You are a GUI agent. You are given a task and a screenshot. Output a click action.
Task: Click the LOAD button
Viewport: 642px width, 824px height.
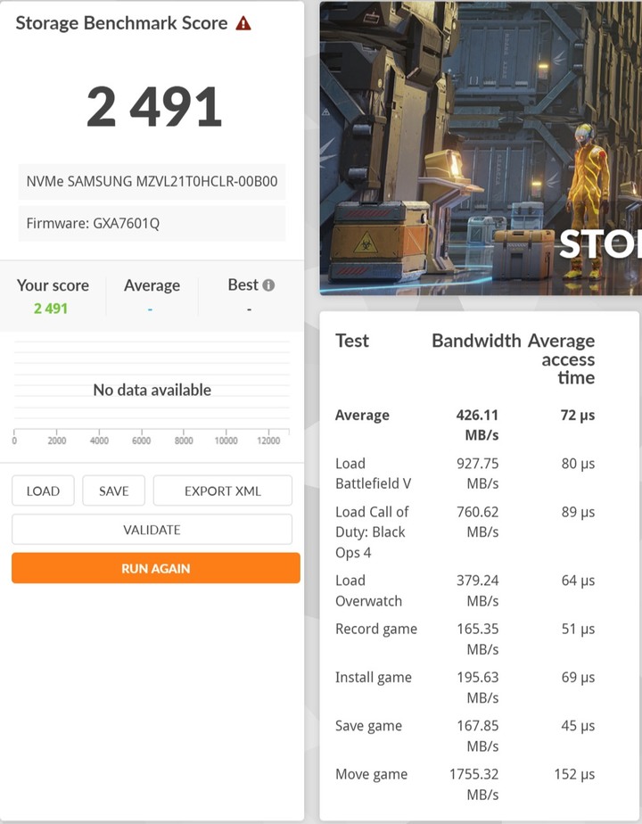click(43, 490)
